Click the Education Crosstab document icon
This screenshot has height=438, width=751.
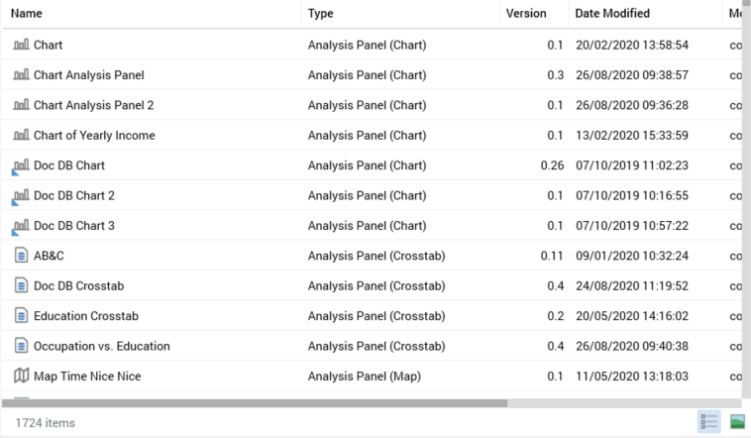point(22,316)
